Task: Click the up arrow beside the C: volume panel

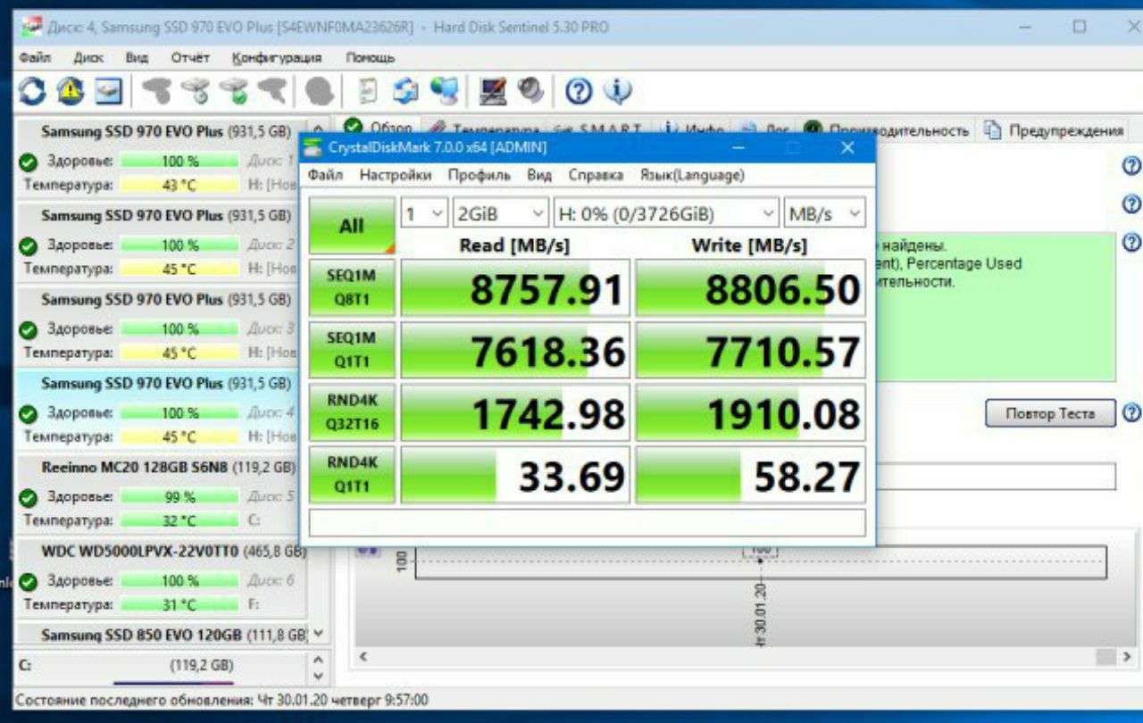Action: tap(318, 660)
